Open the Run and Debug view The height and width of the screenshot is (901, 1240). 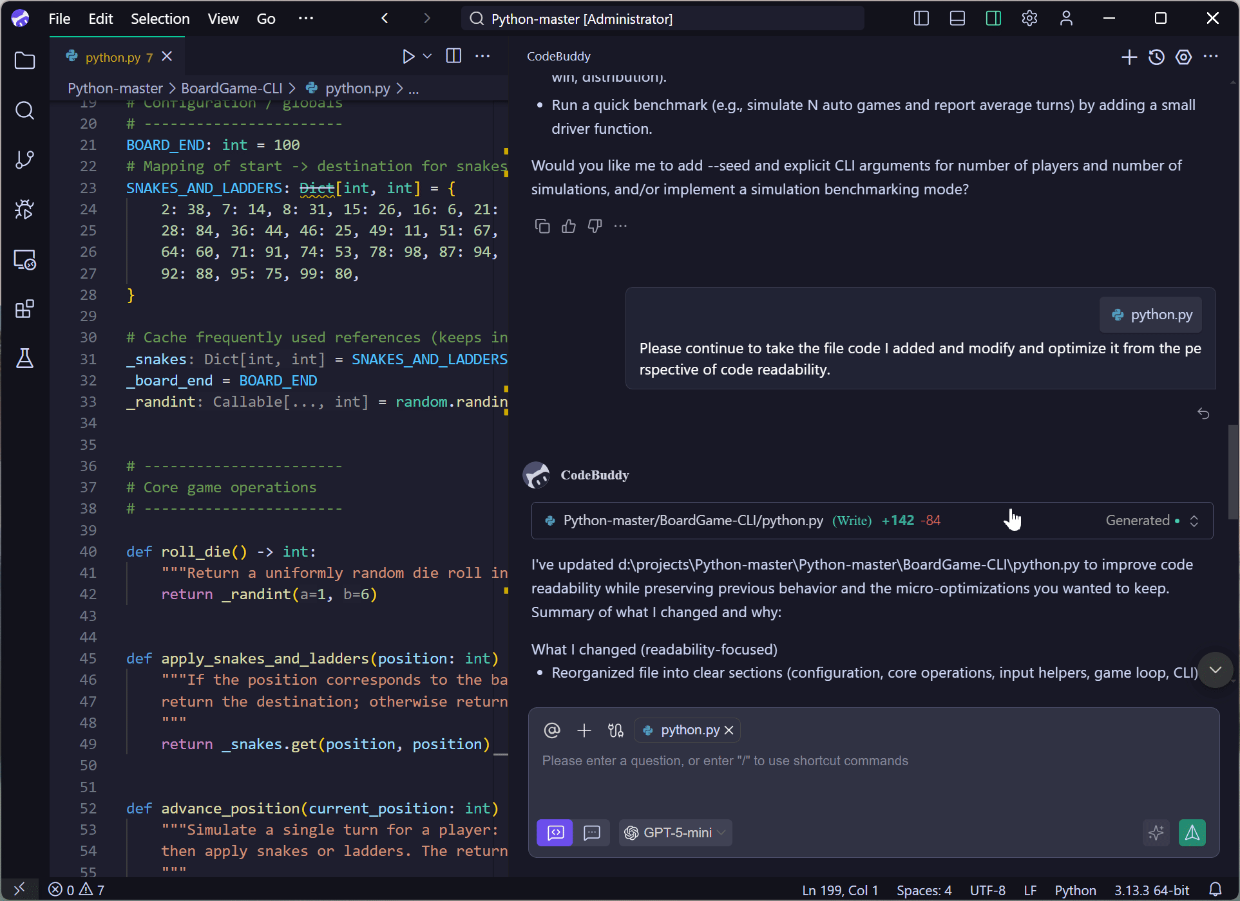point(24,209)
